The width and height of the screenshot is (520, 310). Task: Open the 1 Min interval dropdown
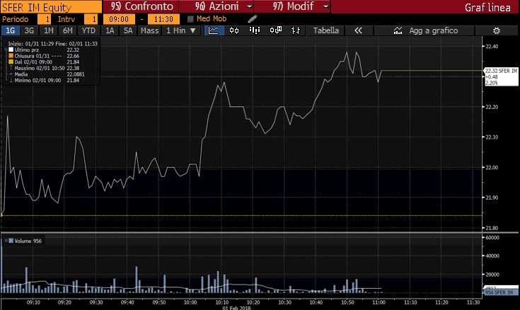click(180, 31)
